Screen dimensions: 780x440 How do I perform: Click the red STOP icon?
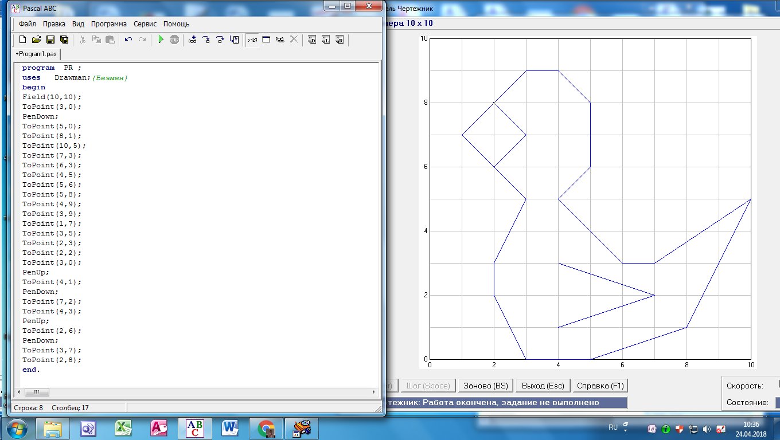pos(174,40)
